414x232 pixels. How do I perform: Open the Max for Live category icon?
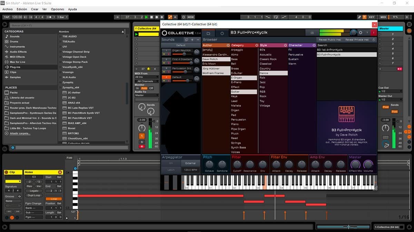point(7,62)
